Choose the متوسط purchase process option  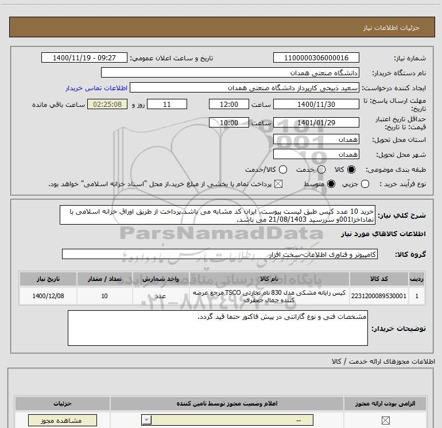[x=331, y=184]
